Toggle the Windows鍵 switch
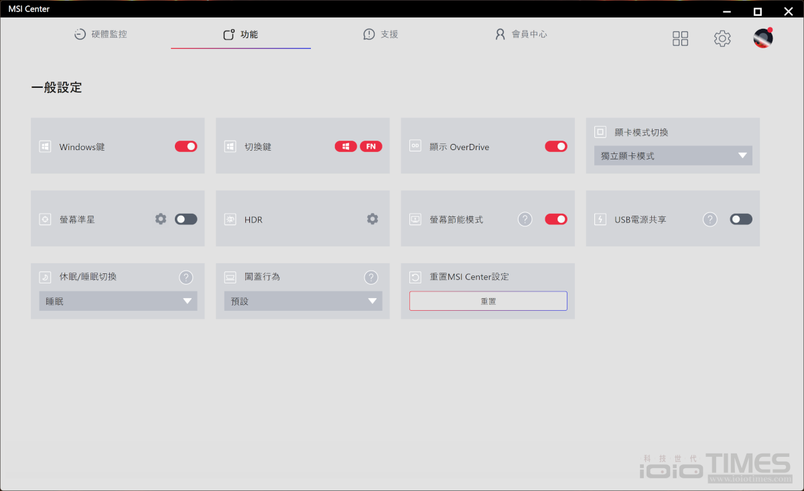The height and width of the screenshot is (491, 804). tap(186, 146)
